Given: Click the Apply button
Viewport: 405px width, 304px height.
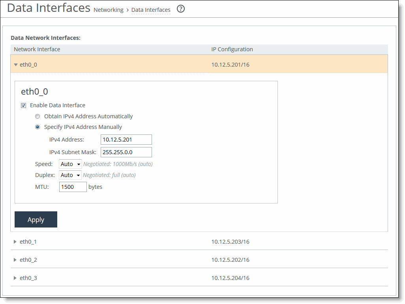Looking at the screenshot, I should [x=36, y=219].
